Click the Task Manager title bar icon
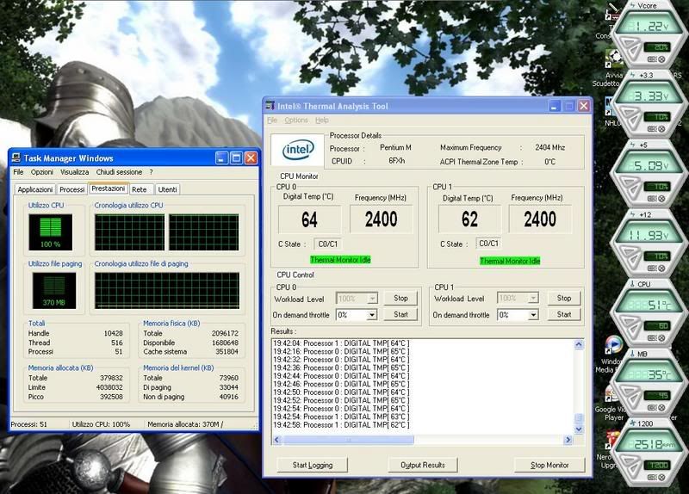The width and height of the screenshot is (689, 494). click(x=16, y=158)
